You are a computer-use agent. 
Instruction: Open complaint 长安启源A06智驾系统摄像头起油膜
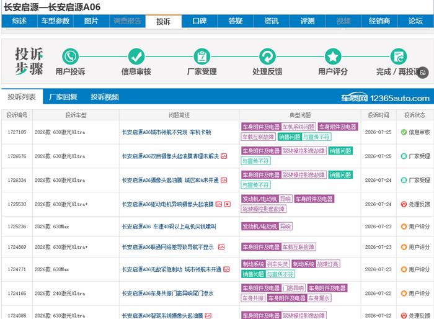(162, 315)
